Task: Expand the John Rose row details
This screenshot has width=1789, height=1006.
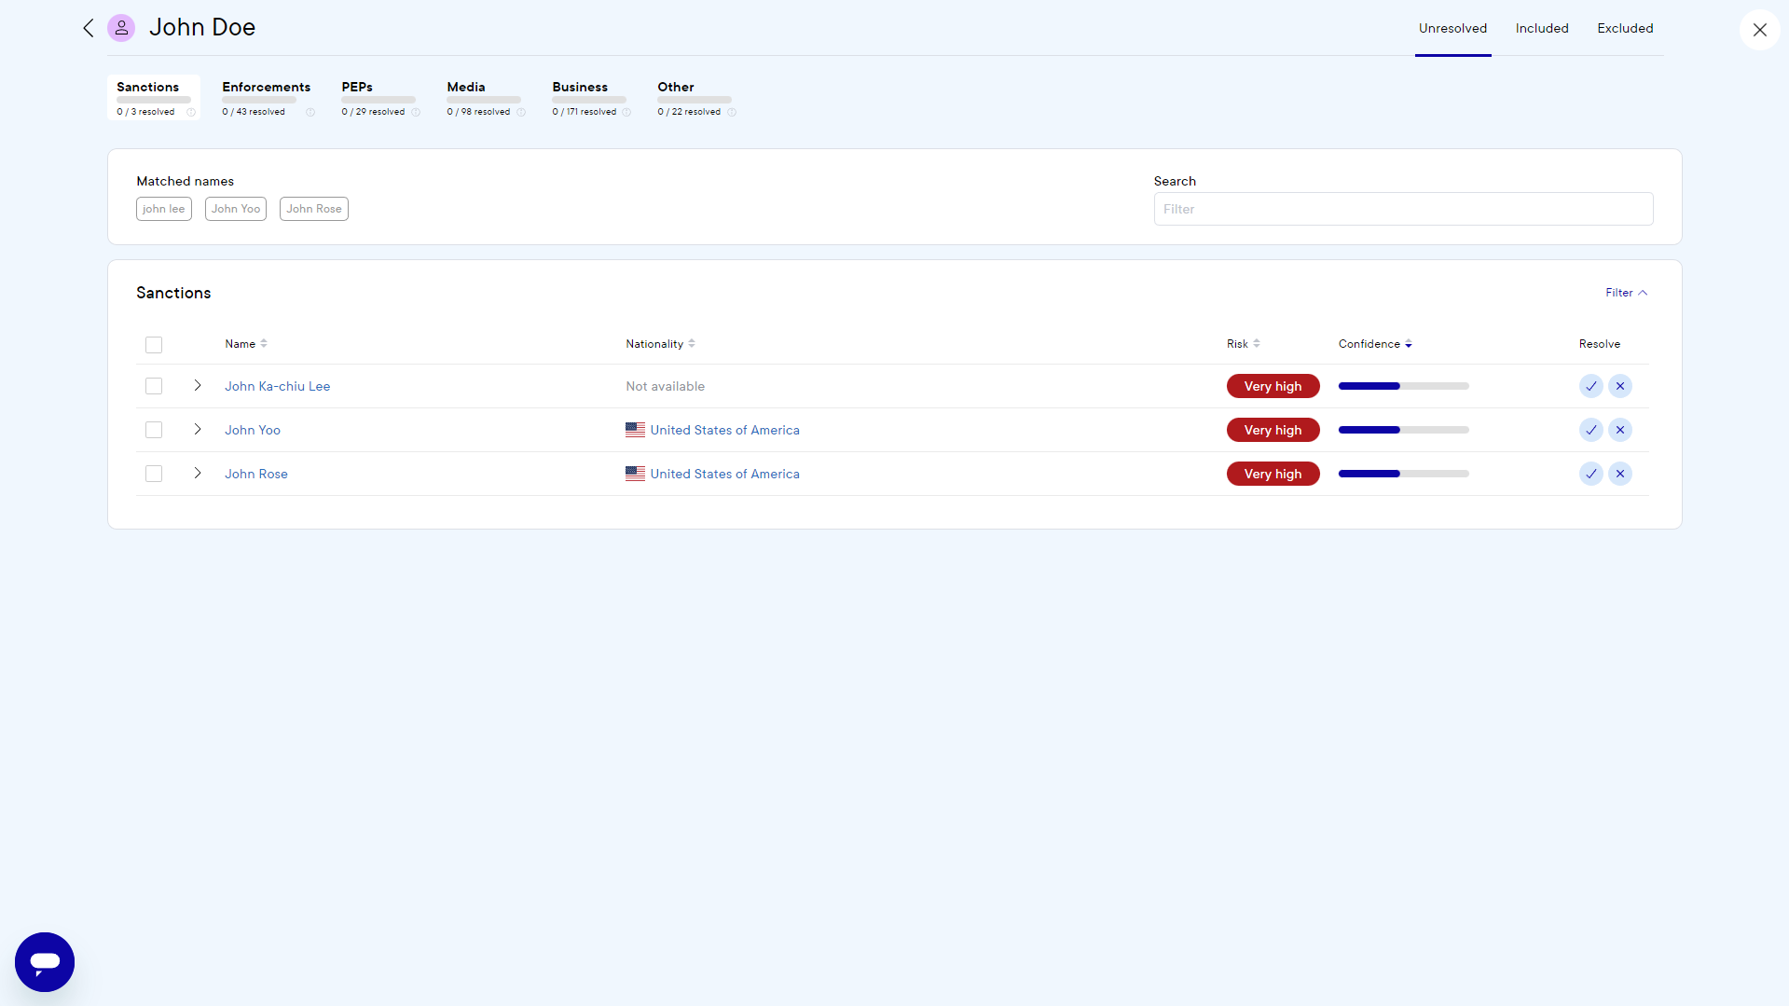Action: click(197, 474)
